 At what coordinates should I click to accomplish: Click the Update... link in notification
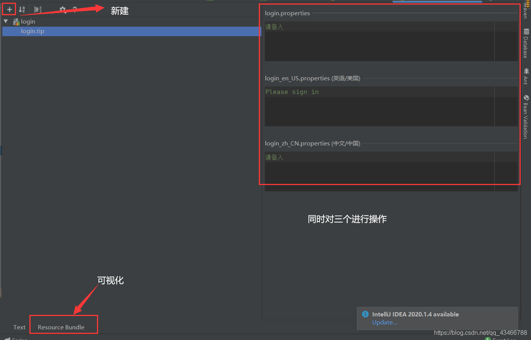pyautogui.click(x=384, y=322)
